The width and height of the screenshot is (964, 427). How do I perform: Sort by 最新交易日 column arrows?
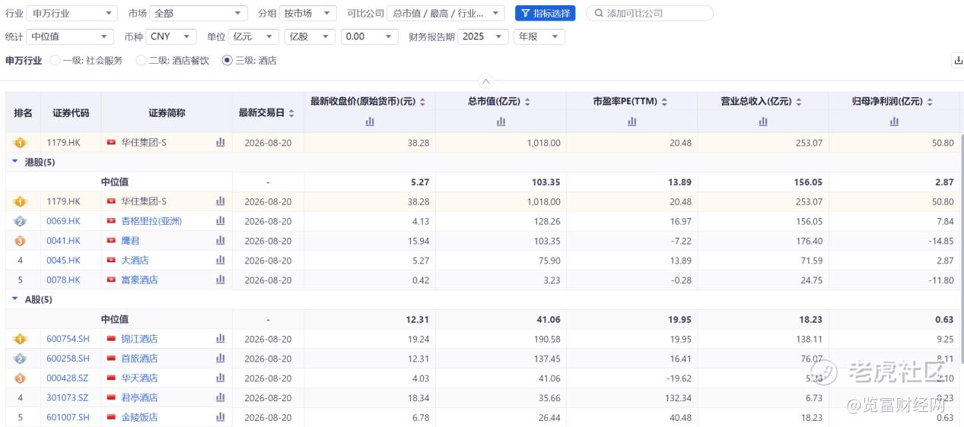click(x=291, y=113)
